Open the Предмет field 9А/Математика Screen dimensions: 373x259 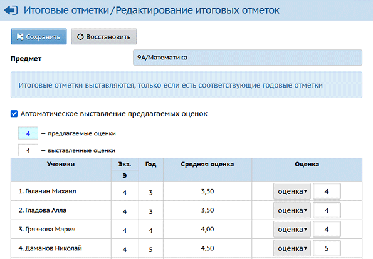[x=248, y=58]
